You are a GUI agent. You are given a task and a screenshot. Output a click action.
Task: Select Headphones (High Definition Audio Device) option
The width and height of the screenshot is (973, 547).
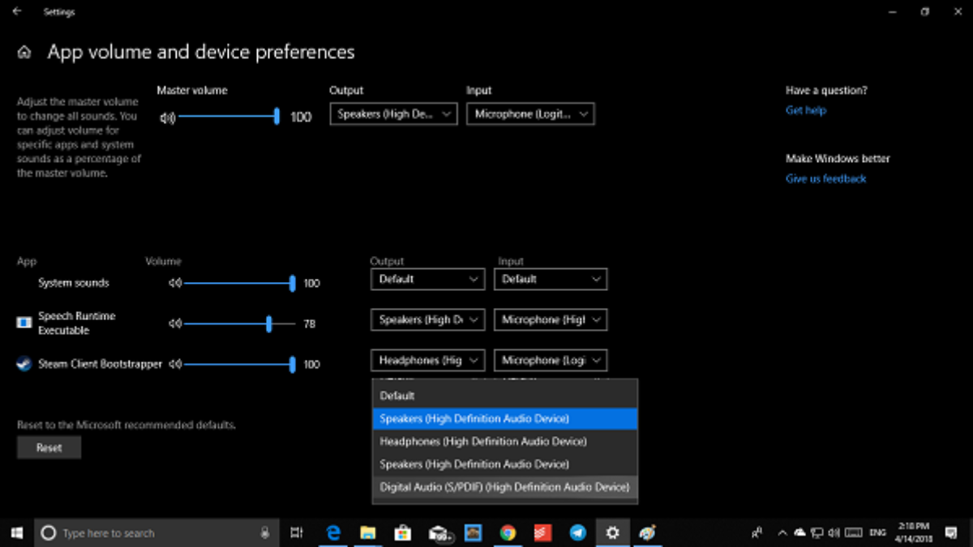click(x=482, y=442)
